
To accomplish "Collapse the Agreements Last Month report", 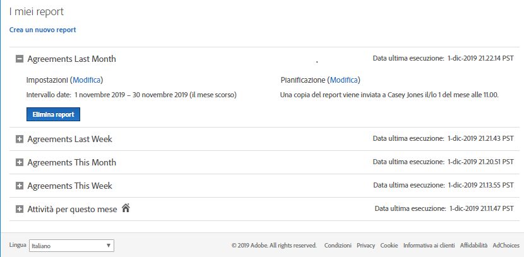I will 20,59.
